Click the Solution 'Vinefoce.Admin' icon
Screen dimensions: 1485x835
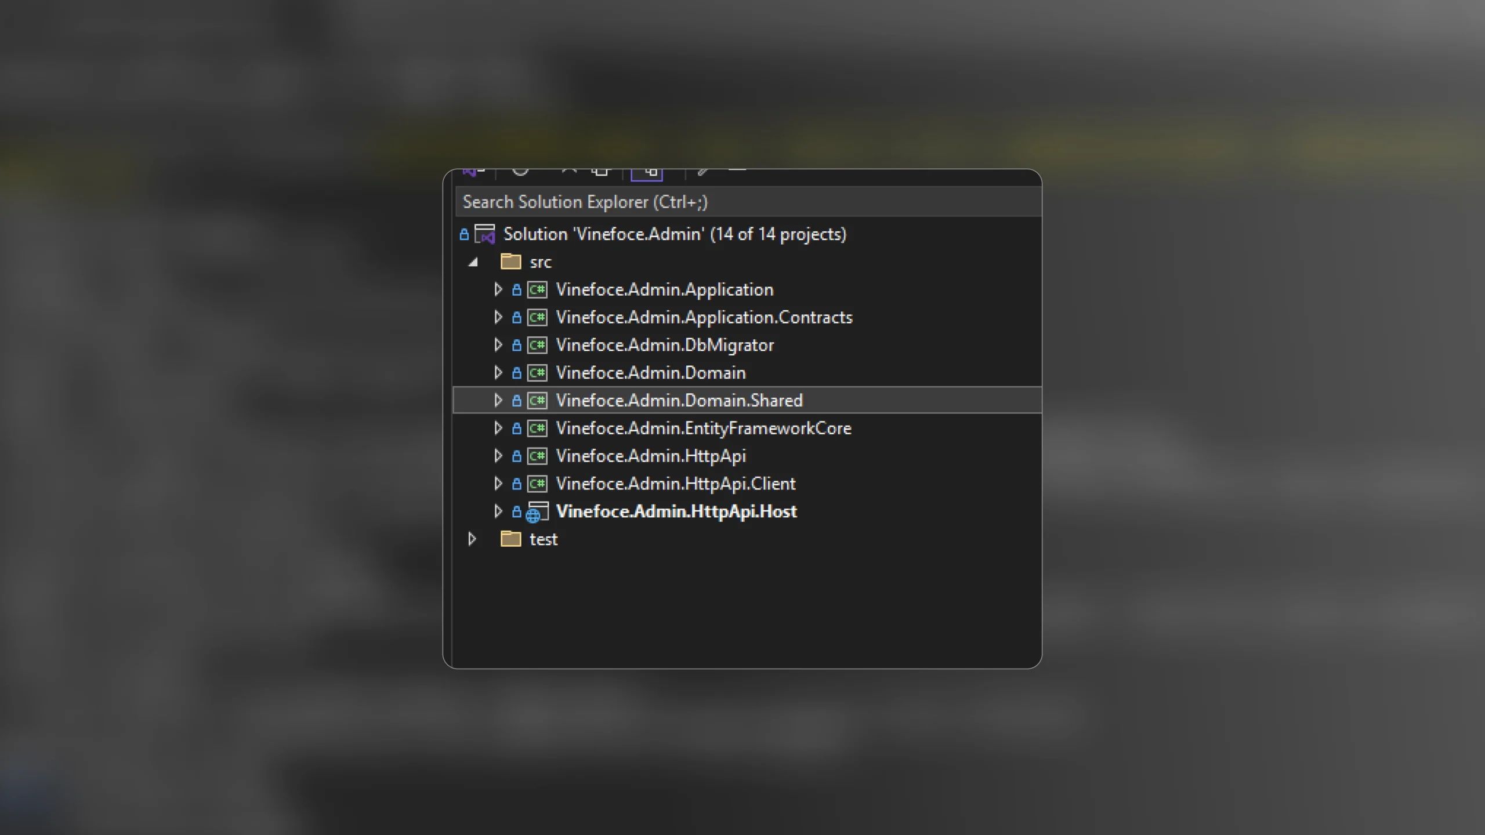[485, 234]
